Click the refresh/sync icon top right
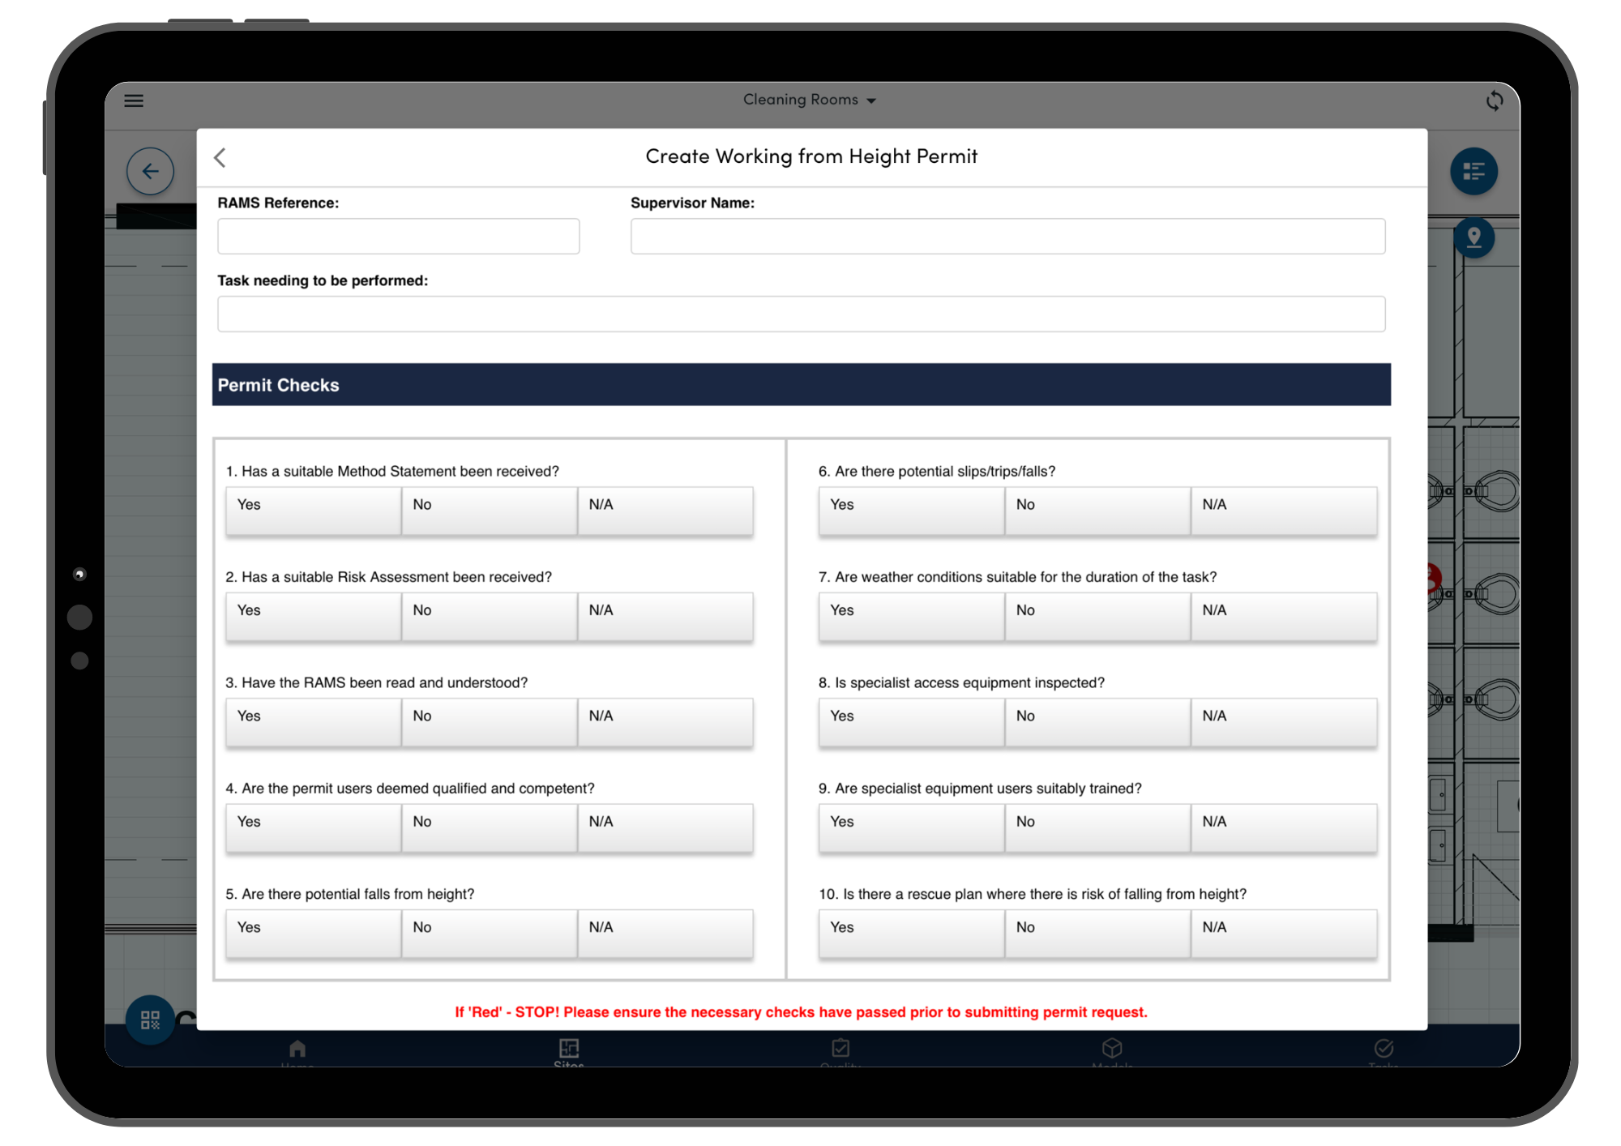The width and height of the screenshot is (1621, 1146). [1495, 101]
